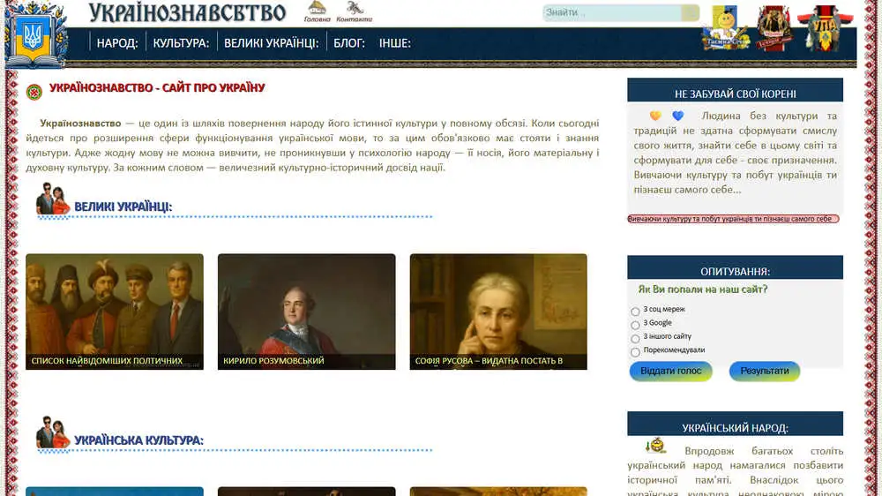Open the НАРОД: menu
Viewport: 882px width, 496px height.
coord(117,43)
